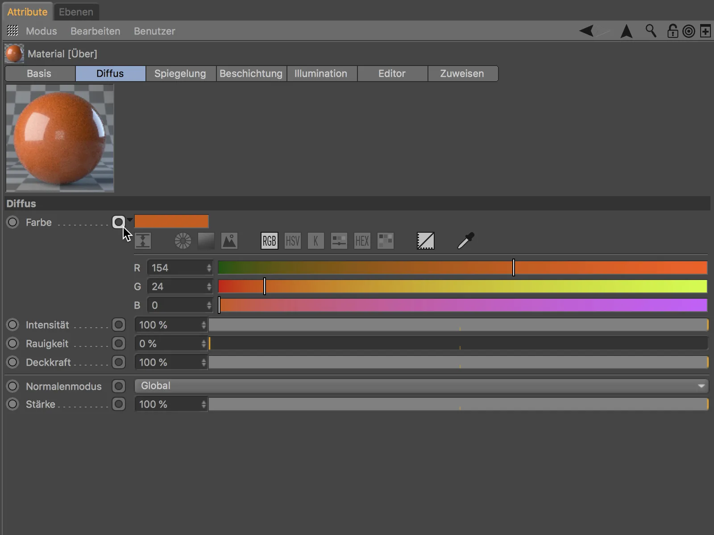
Task: Click the G green channel slider
Action: tap(462, 286)
